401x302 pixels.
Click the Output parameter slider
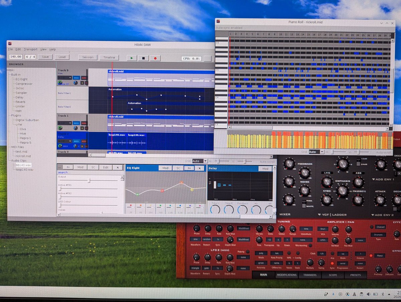88,180
